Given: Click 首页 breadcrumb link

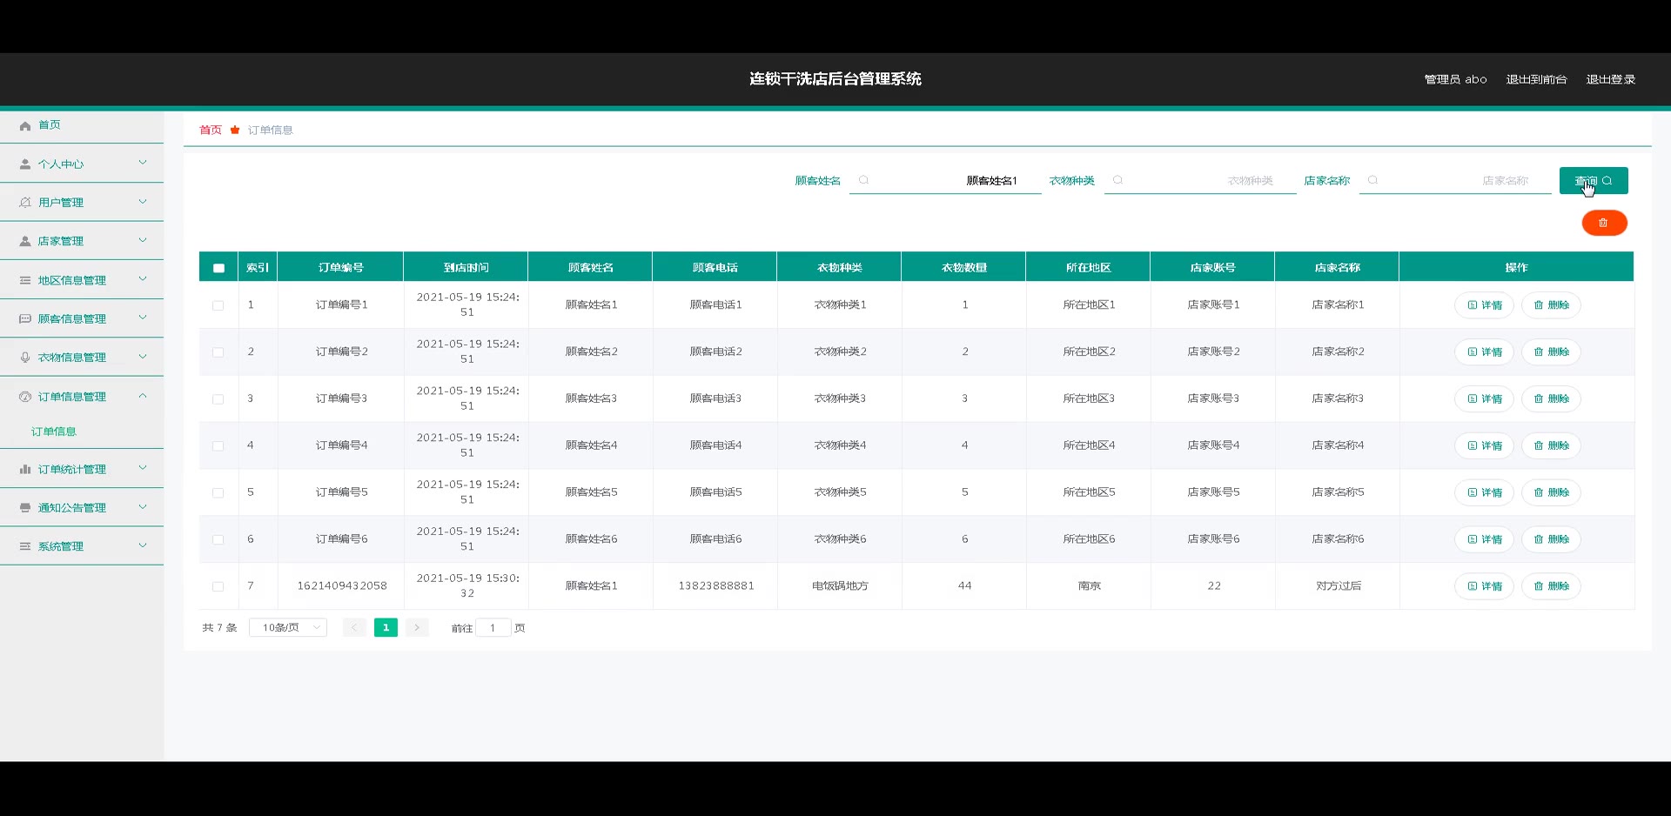Looking at the screenshot, I should [x=211, y=130].
